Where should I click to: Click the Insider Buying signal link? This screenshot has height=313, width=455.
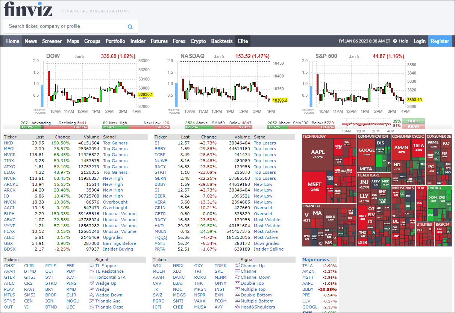click(x=118, y=249)
